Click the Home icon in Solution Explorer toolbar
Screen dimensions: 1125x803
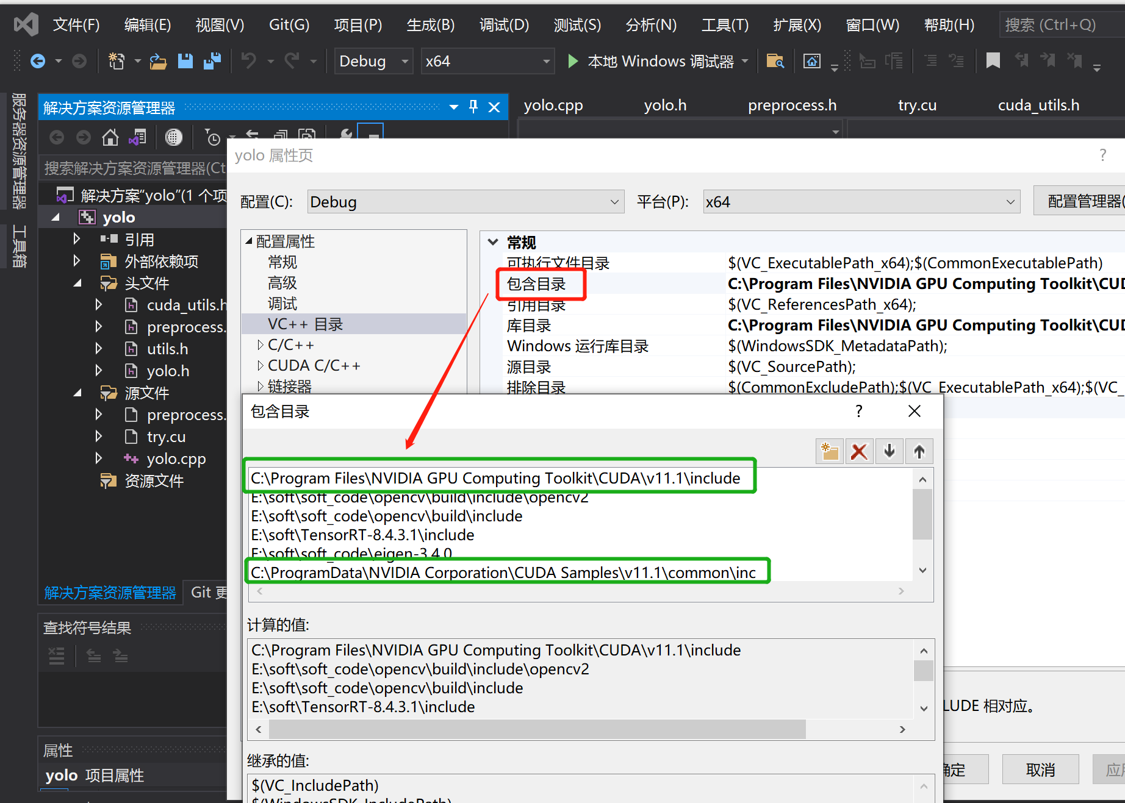(x=110, y=138)
